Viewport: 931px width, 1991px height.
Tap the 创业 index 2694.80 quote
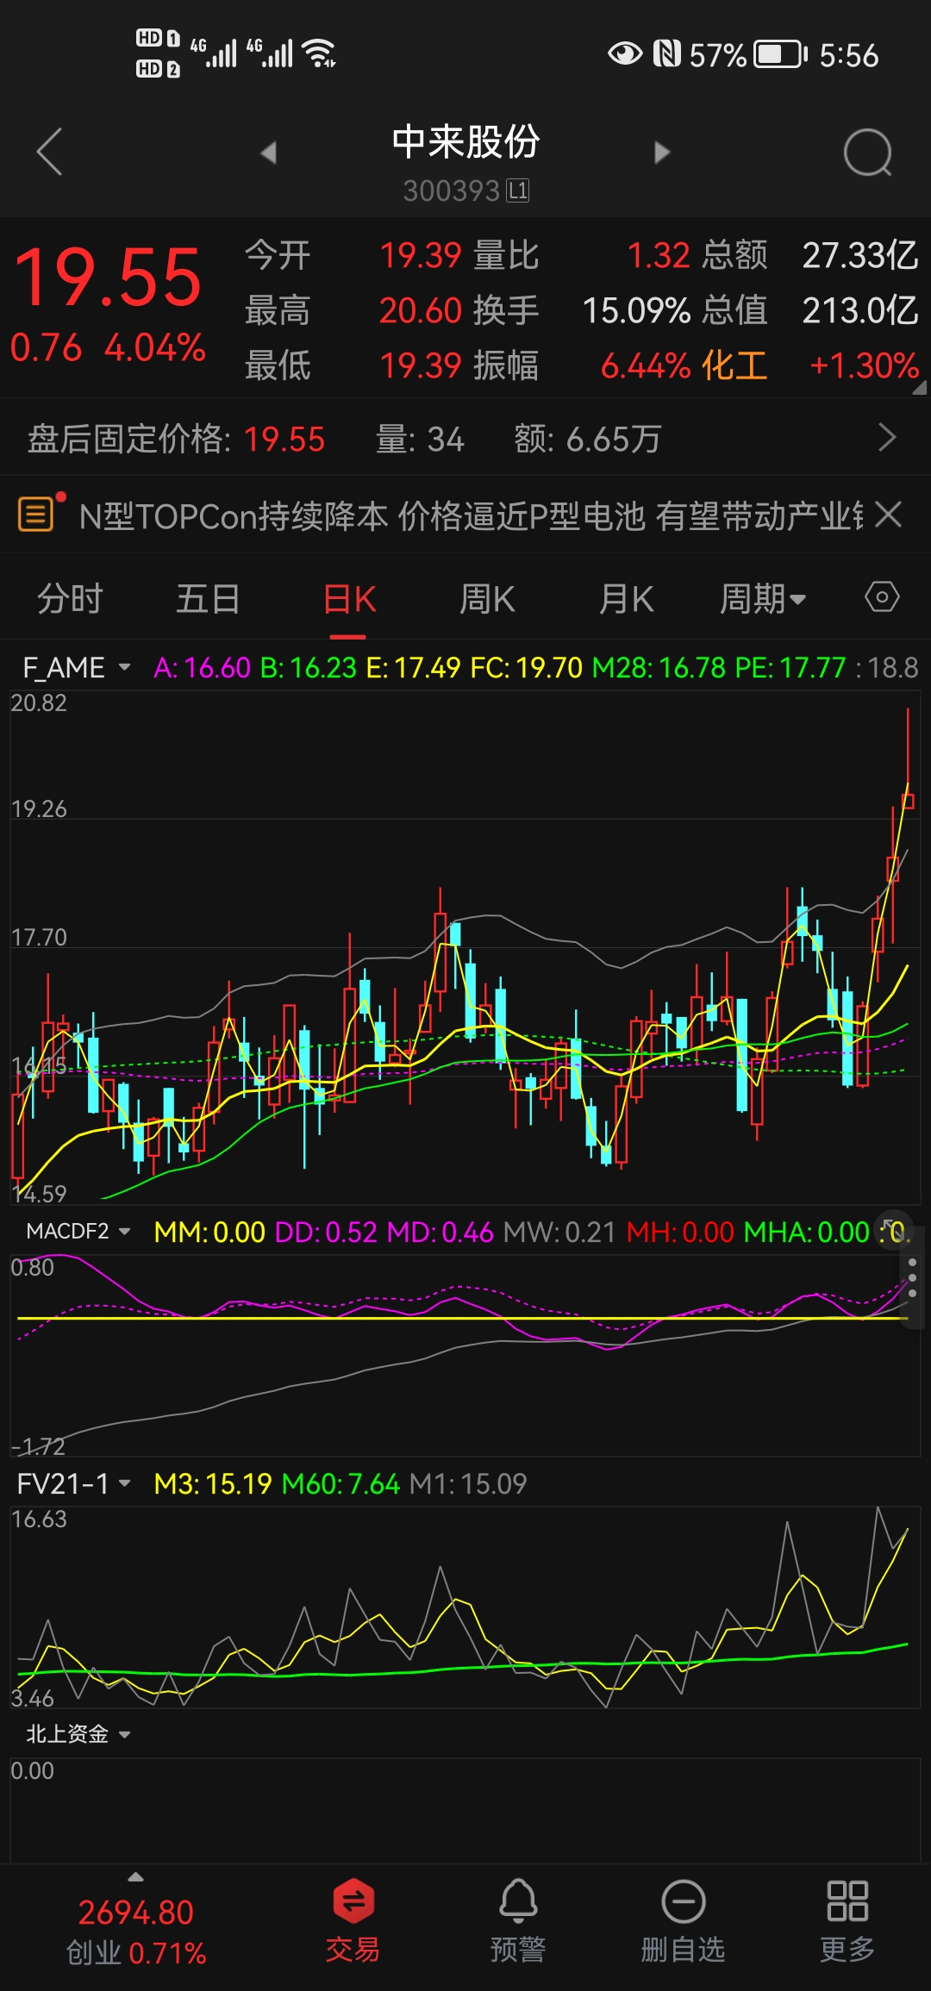click(136, 1931)
